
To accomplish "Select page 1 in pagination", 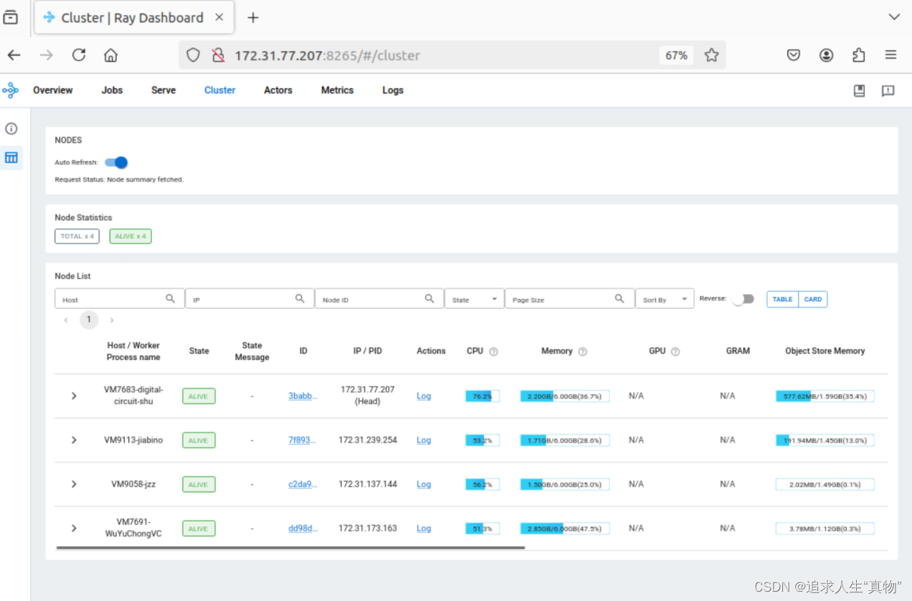I will coord(89,320).
